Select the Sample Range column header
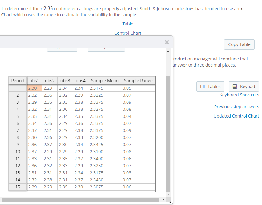 click(138, 81)
